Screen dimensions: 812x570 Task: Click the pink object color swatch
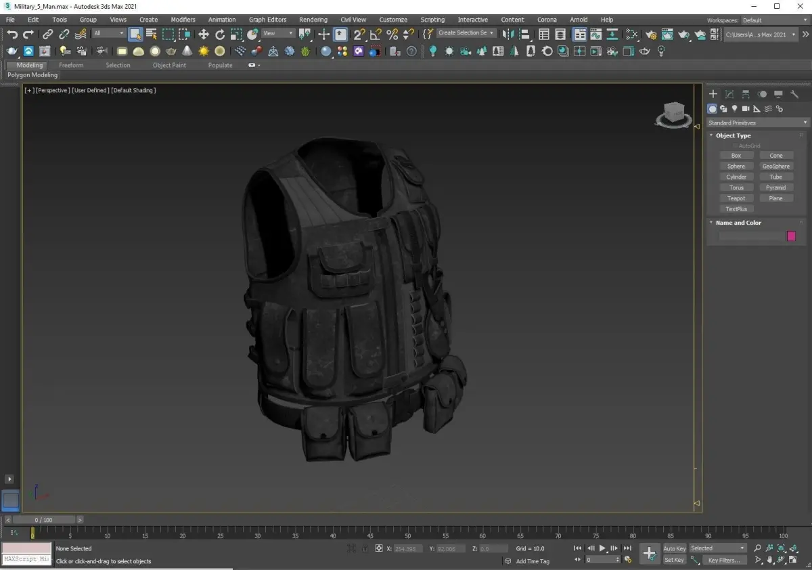pyautogui.click(x=791, y=236)
